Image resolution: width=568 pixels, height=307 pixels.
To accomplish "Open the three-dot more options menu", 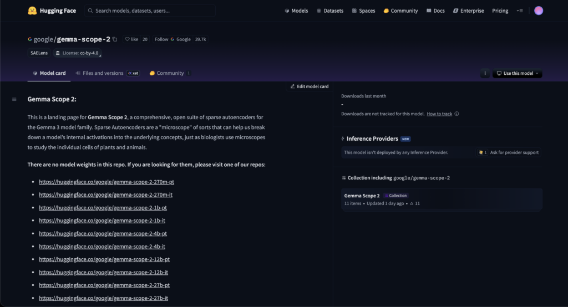I will point(485,73).
